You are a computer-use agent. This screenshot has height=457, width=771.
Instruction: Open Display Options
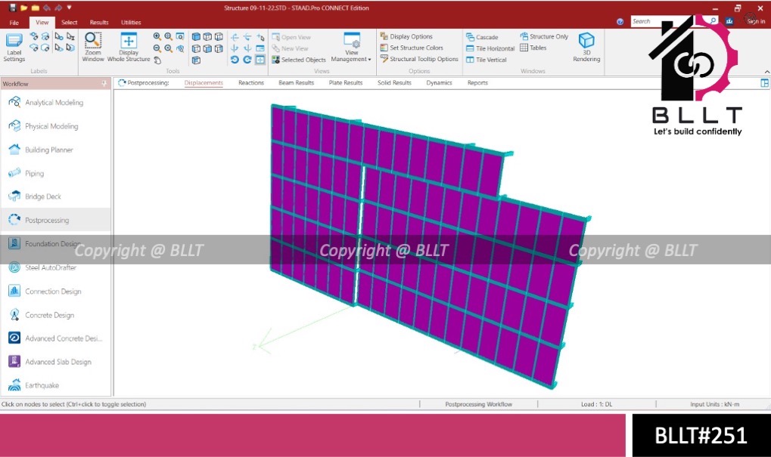pos(406,36)
